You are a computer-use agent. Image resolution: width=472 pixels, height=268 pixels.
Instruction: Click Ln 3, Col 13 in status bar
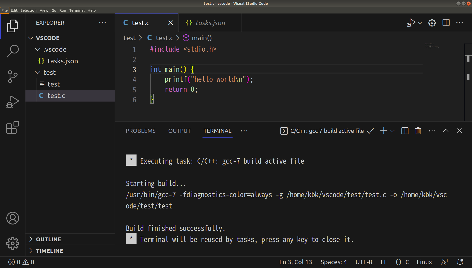coord(295,262)
